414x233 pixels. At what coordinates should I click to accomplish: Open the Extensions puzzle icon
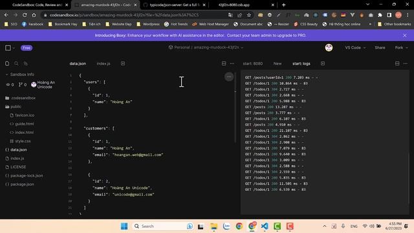[x=380, y=15]
